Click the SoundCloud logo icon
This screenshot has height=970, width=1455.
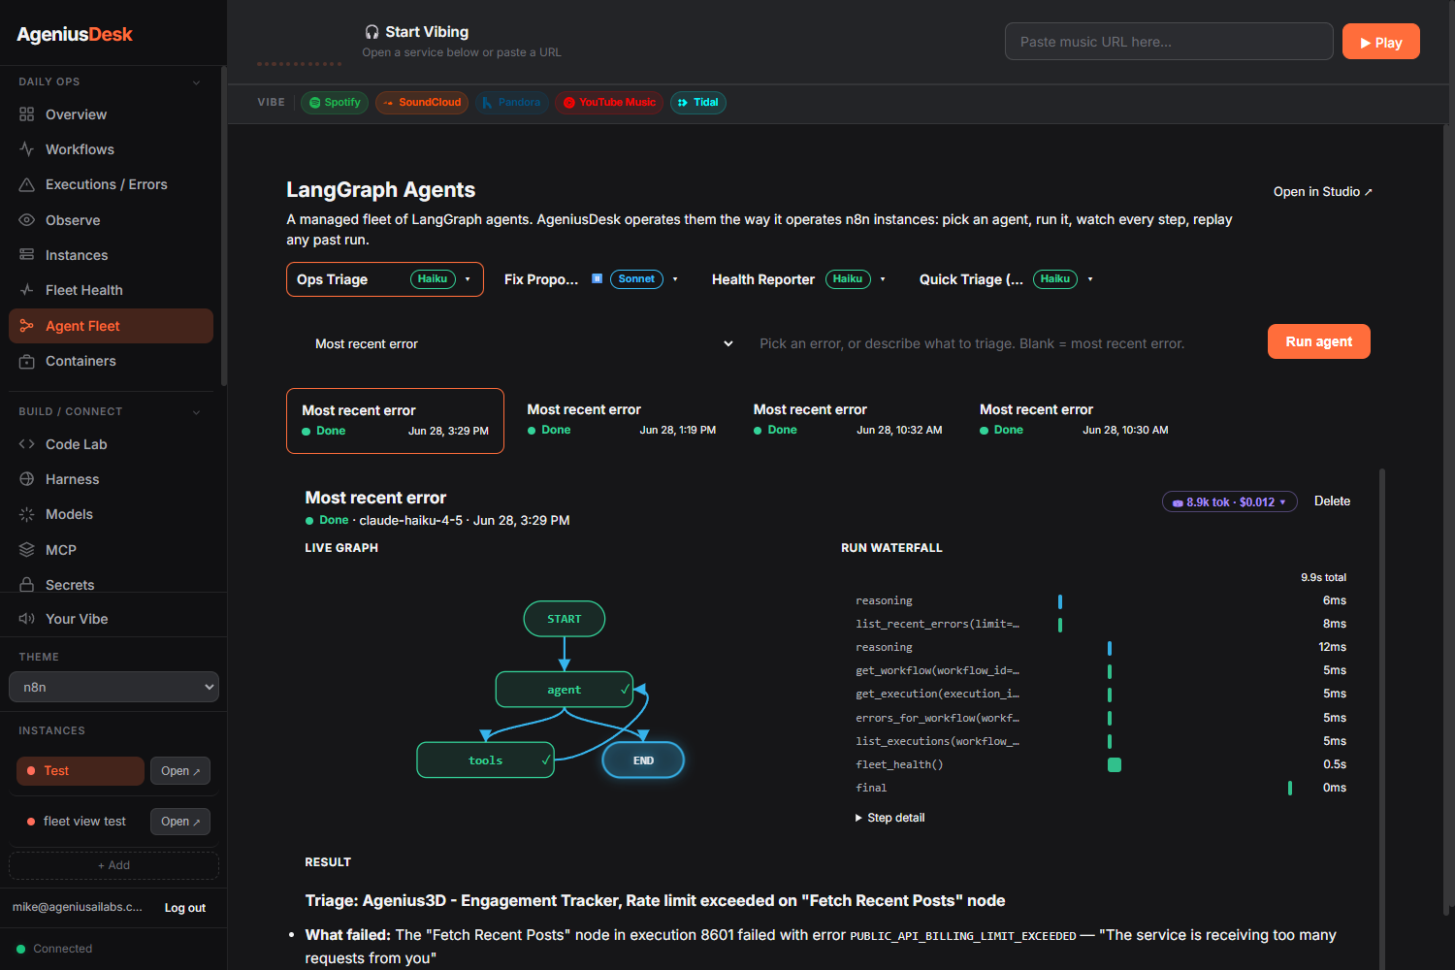[x=388, y=103]
